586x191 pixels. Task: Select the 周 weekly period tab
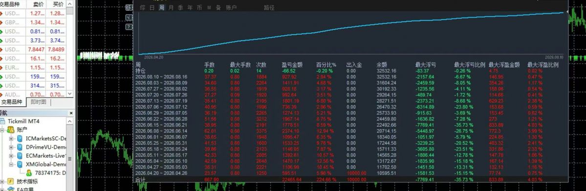tap(161, 7)
